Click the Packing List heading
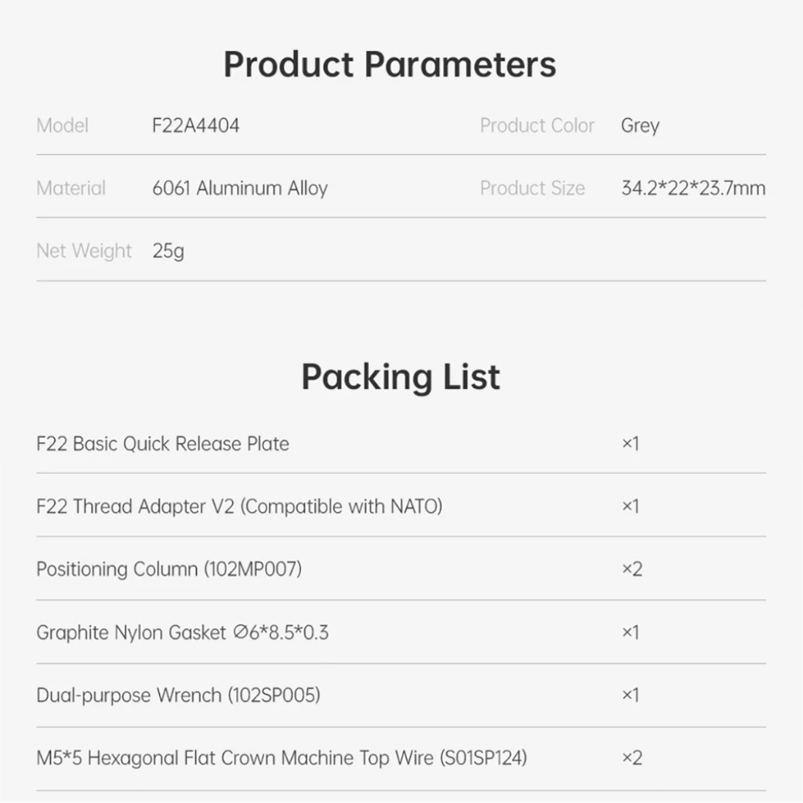This screenshot has width=803, height=803. coord(401,376)
